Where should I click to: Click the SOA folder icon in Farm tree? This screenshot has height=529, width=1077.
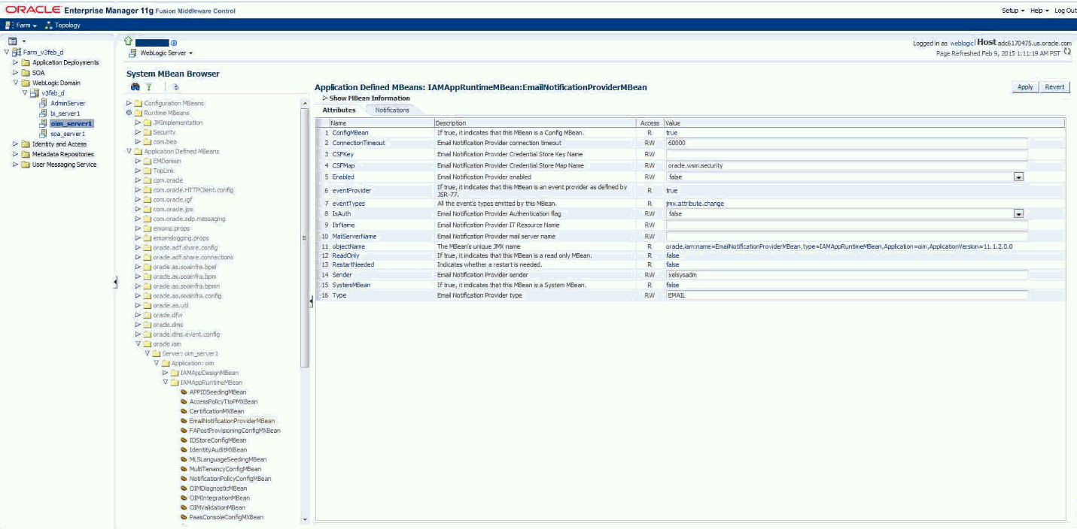click(x=26, y=73)
